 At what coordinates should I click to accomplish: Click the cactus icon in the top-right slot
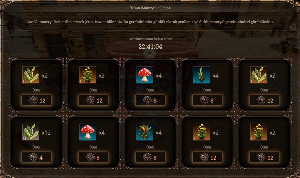pos(259,75)
